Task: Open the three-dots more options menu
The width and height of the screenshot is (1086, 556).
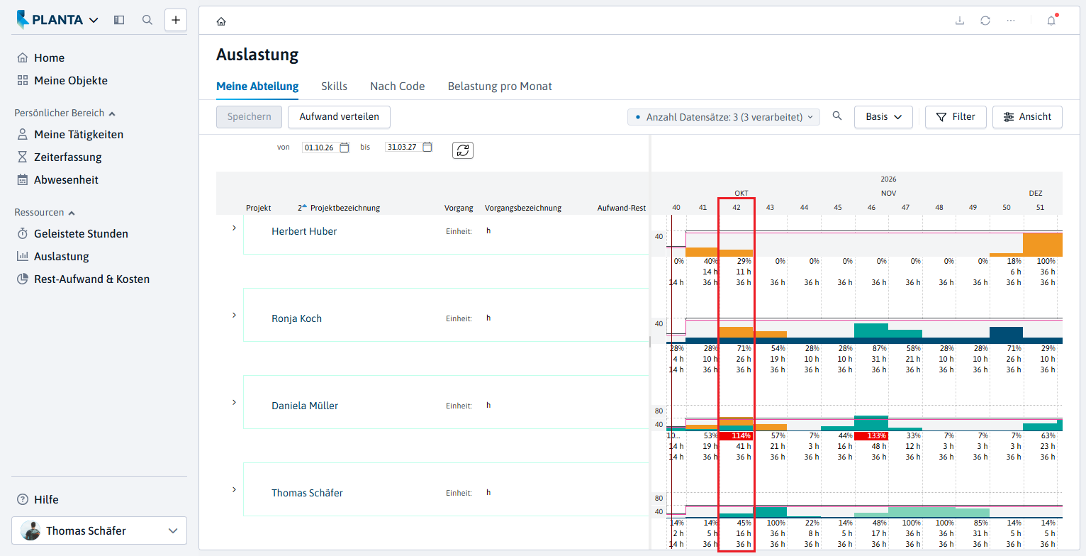Action: (1011, 21)
